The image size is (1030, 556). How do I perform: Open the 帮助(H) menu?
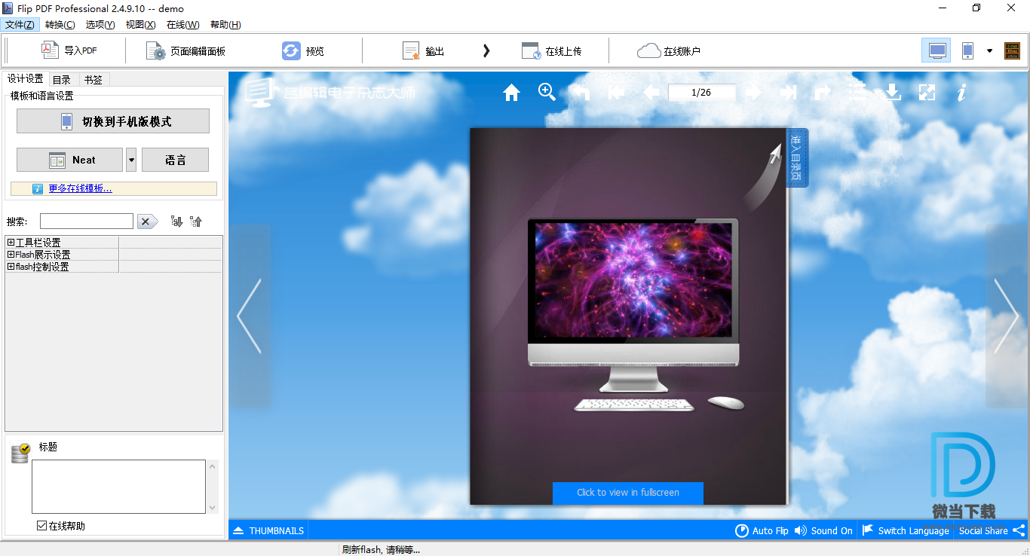tap(225, 25)
